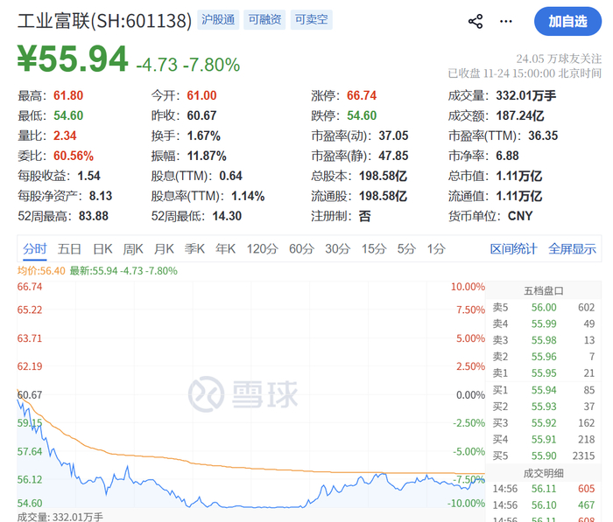Screen dimensions: 613x522
Task: Click the 买2 order row at 55.93
Action: [544, 407]
